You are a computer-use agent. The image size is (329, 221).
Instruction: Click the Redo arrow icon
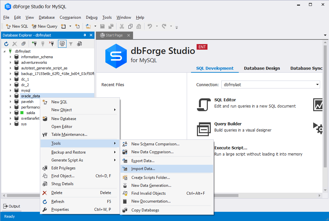[x=164, y=26]
